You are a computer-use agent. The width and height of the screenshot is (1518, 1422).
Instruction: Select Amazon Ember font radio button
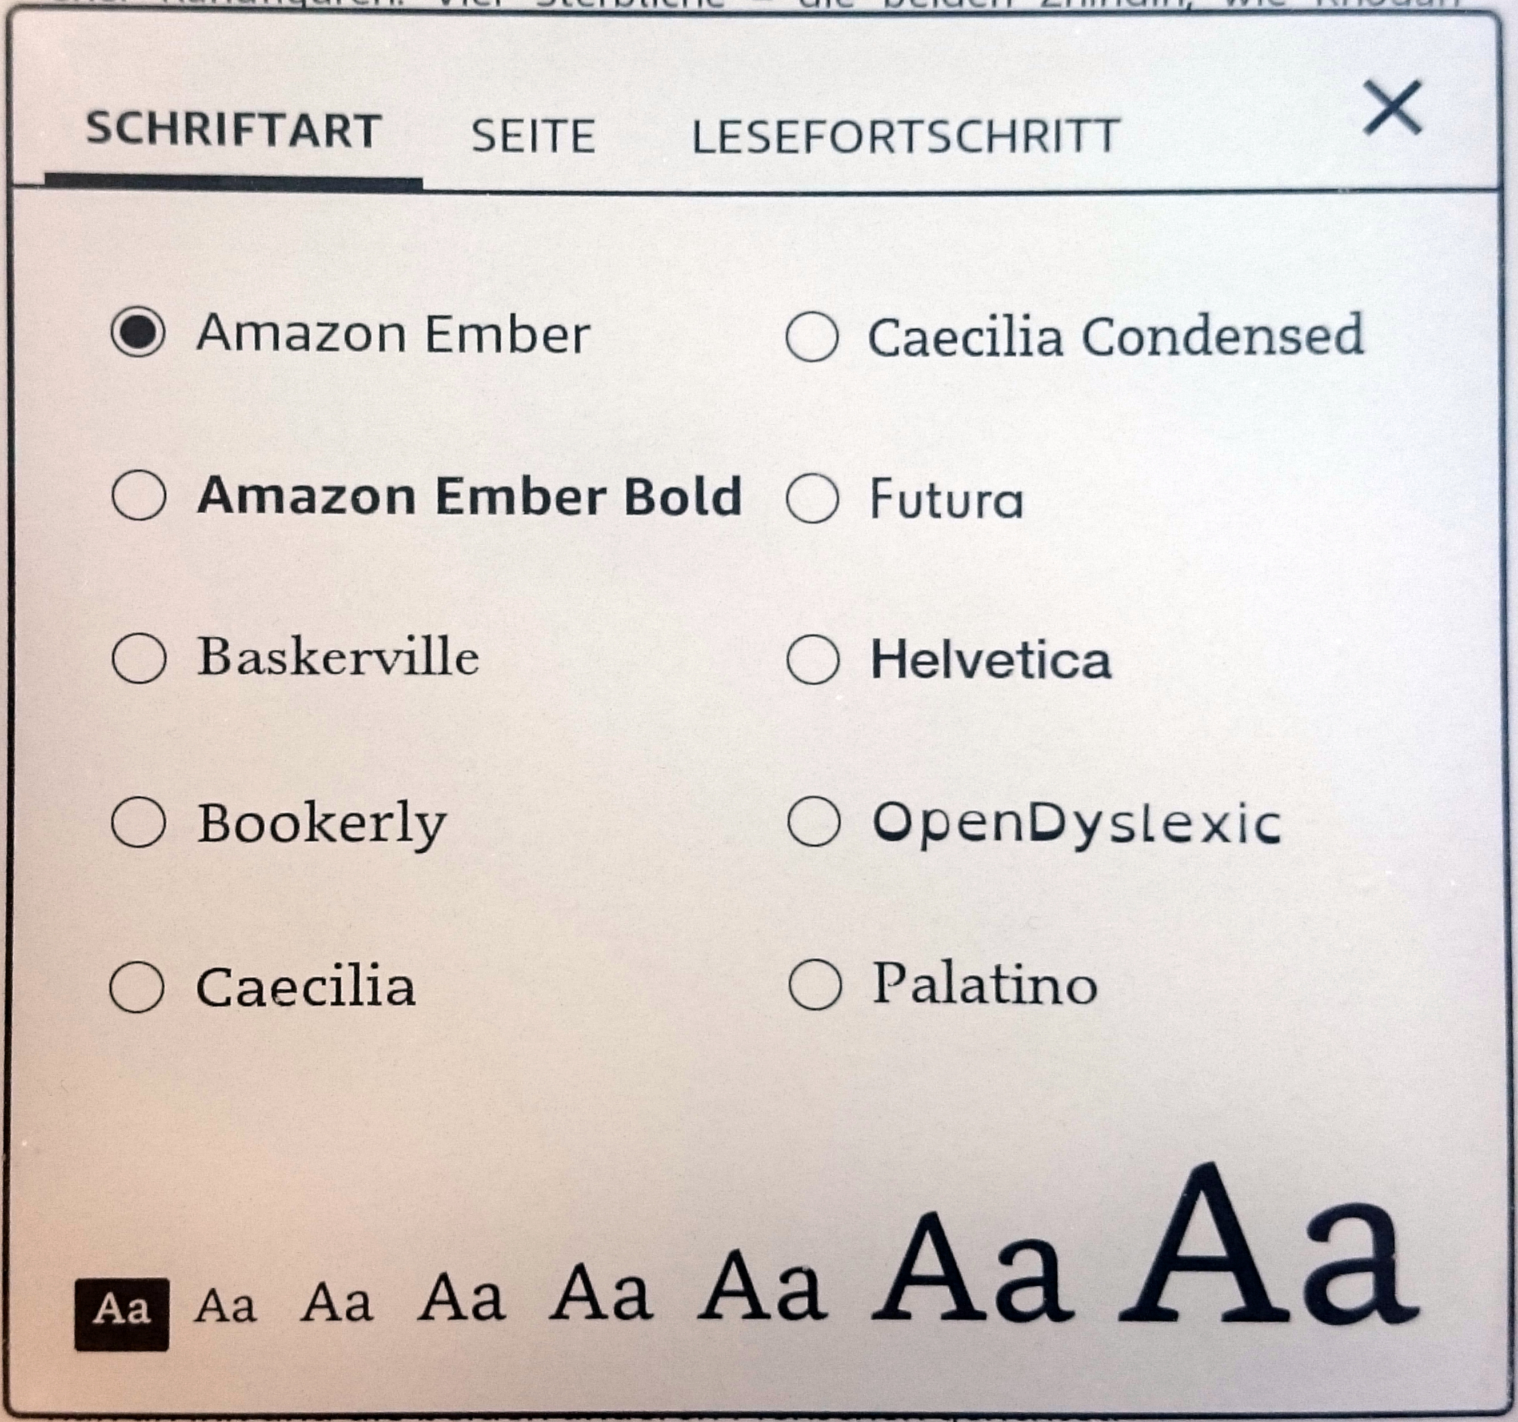pyautogui.click(x=138, y=333)
